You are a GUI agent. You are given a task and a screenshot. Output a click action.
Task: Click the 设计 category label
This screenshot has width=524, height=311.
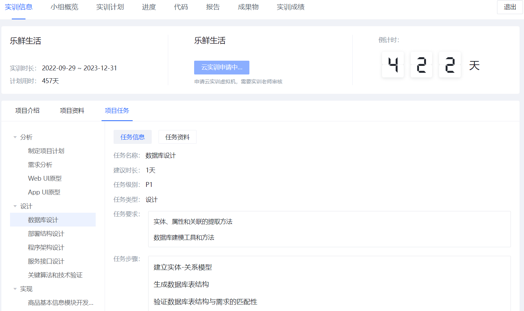(26, 206)
